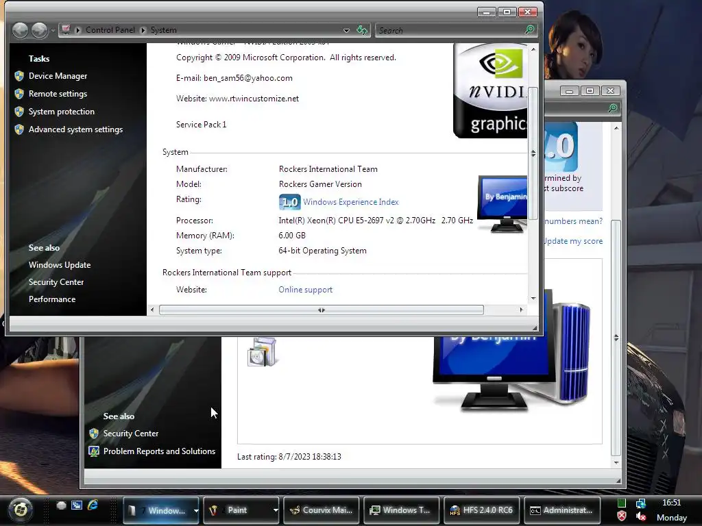
Task: Click the search magnifier in background window
Action: pyautogui.click(x=613, y=108)
